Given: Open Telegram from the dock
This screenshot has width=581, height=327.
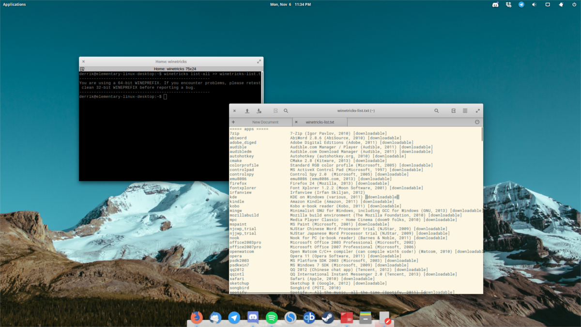Looking at the screenshot, I should (234, 317).
